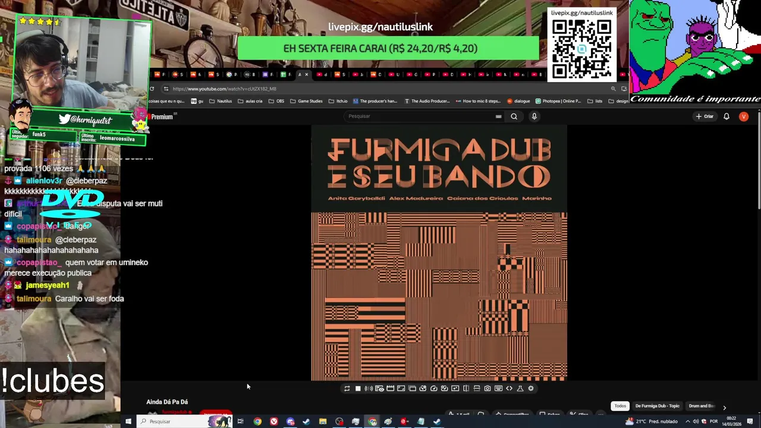Open YouTube notifications bell
Screen dimensions: 761x428
[726, 117]
